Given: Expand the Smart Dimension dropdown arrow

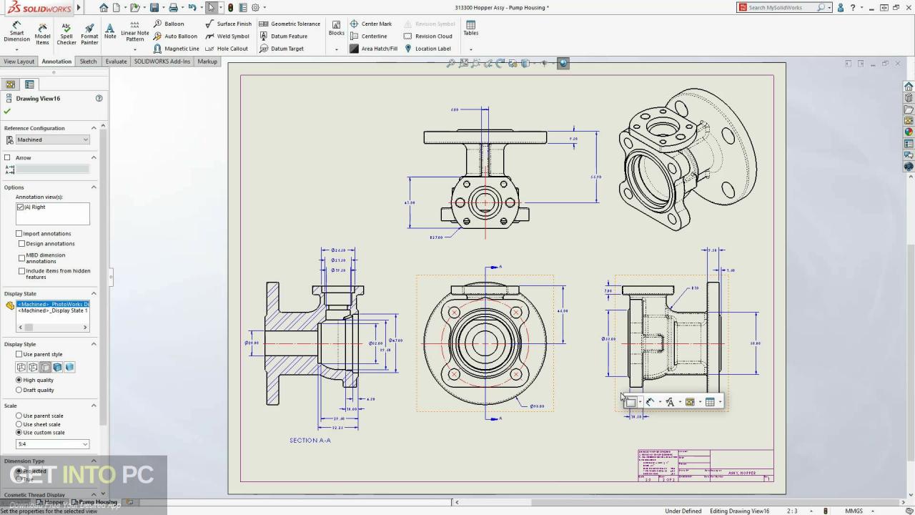Looking at the screenshot, I should click(16, 49).
